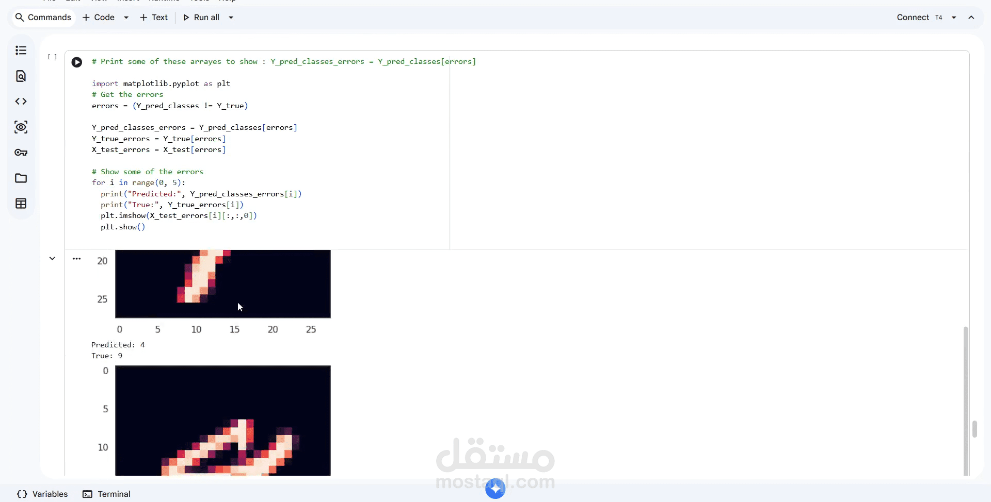Click Run all cells
Image resolution: width=991 pixels, height=502 pixels.
[201, 18]
